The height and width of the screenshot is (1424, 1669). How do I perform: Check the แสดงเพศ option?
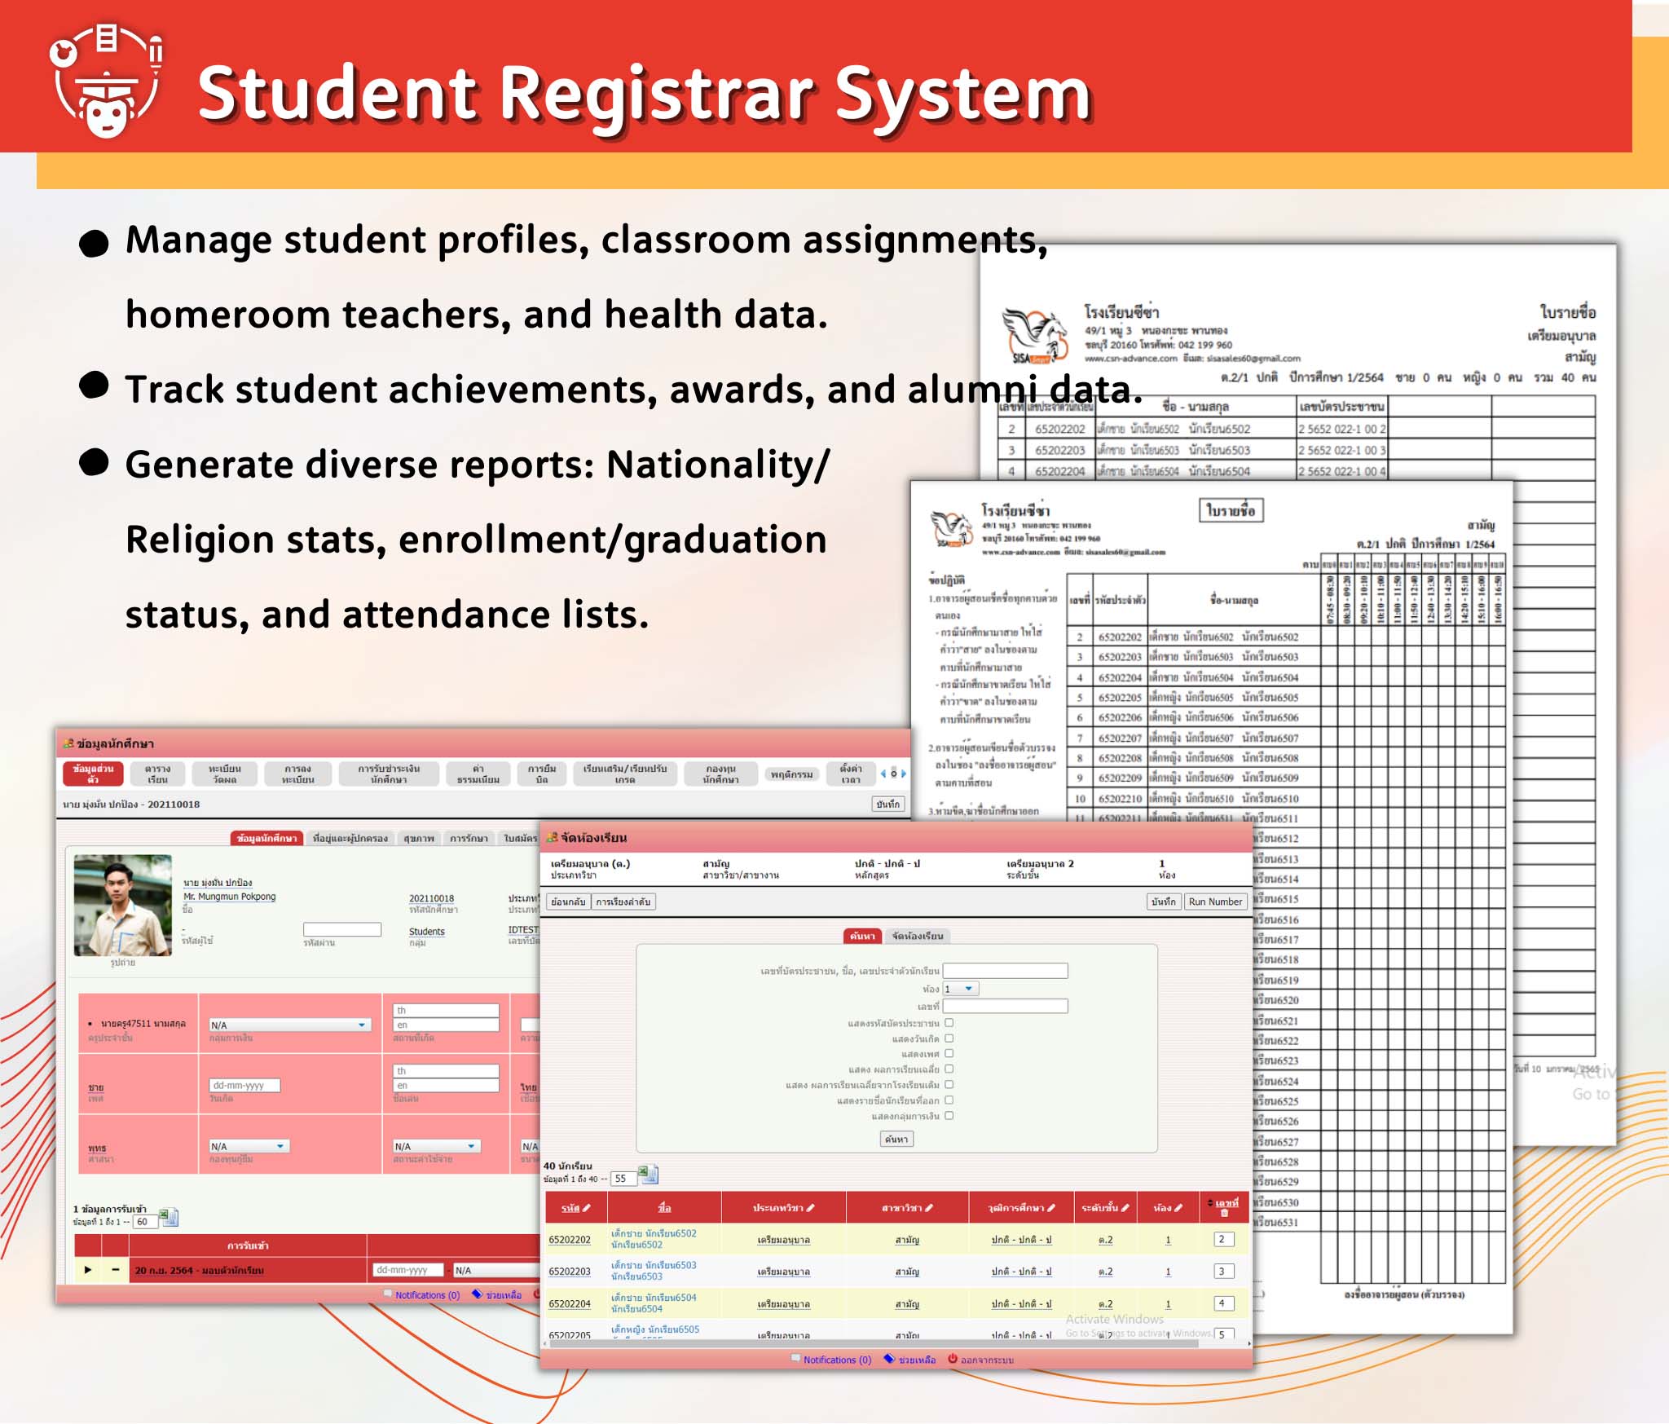pos(949,1054)
